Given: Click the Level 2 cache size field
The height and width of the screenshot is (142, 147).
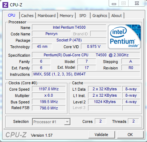Looking at the screenshot, I should (105, 102).
